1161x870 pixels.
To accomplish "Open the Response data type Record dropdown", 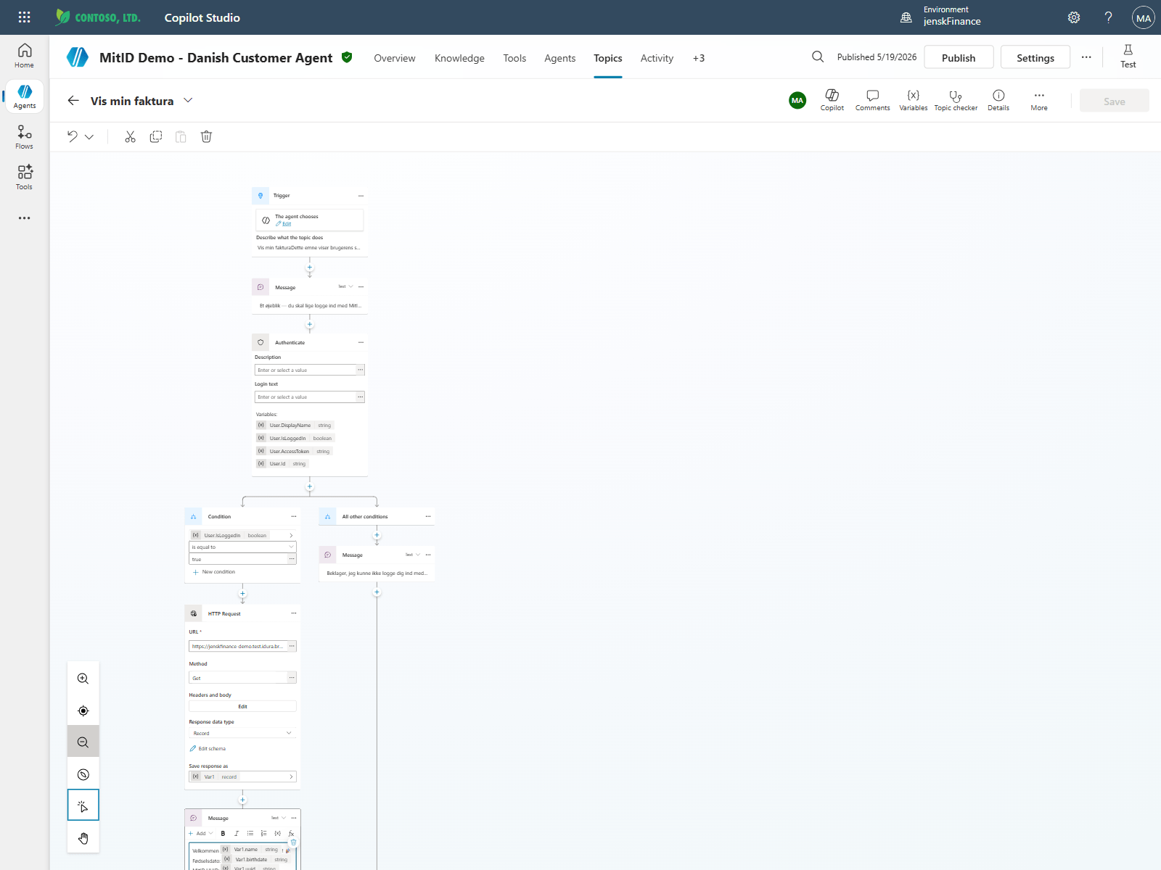I will click(x=242, y=733).
